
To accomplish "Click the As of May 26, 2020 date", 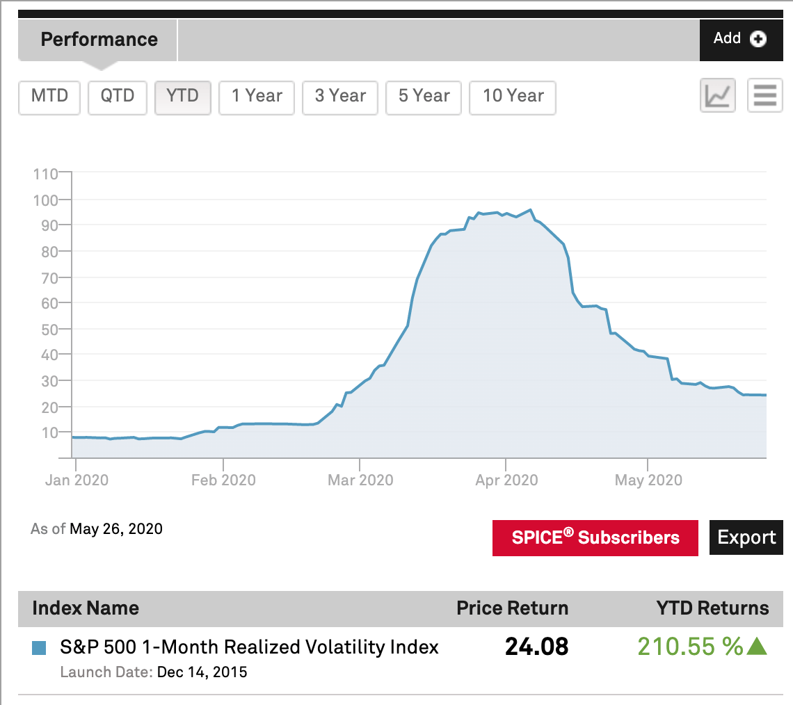I will pyautogui.click(x=97, y=528).
